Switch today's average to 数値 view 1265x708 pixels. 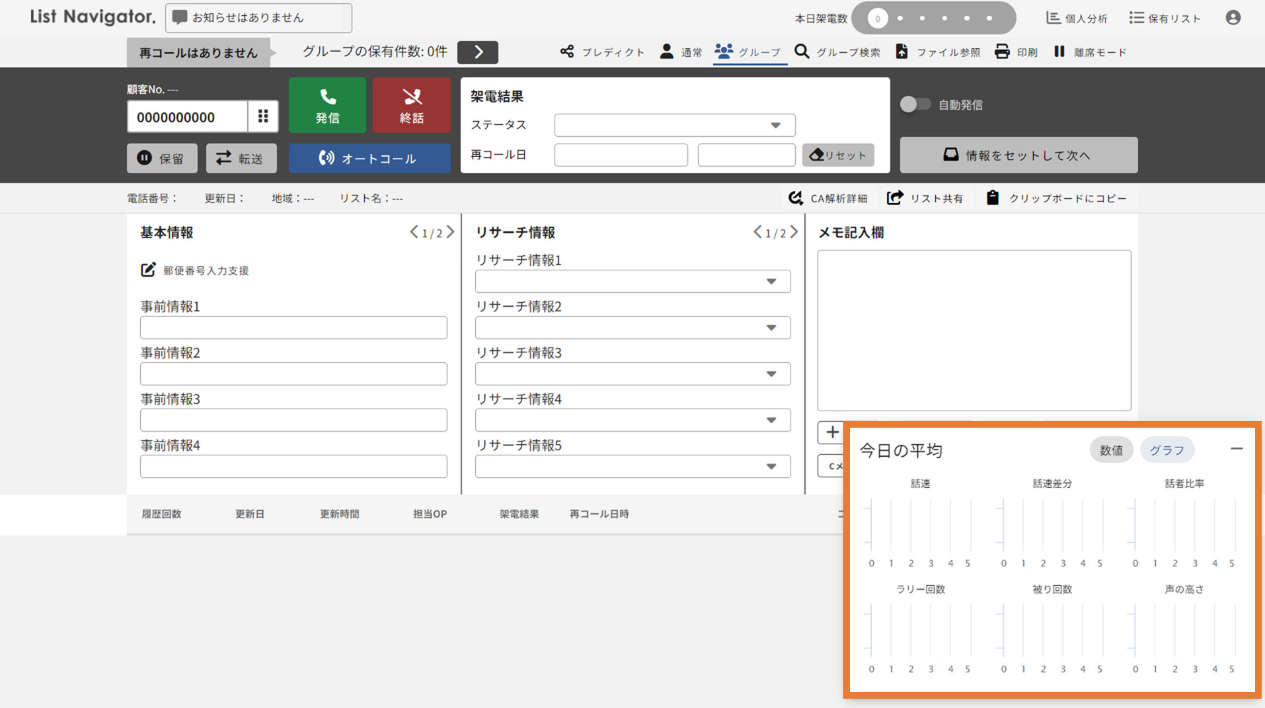pos(1110,450)
